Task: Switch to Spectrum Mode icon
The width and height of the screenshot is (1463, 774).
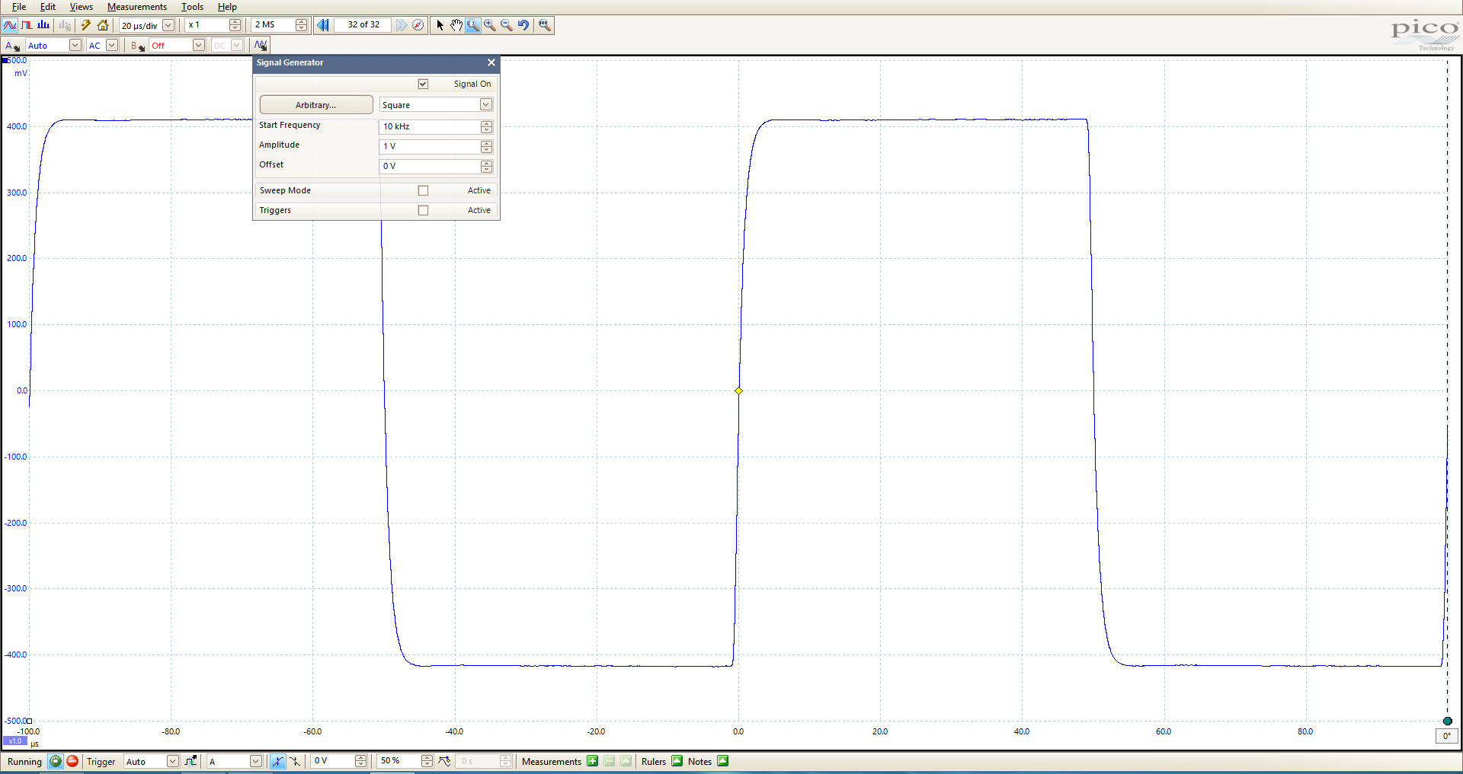Action: [x=43, y=25]
